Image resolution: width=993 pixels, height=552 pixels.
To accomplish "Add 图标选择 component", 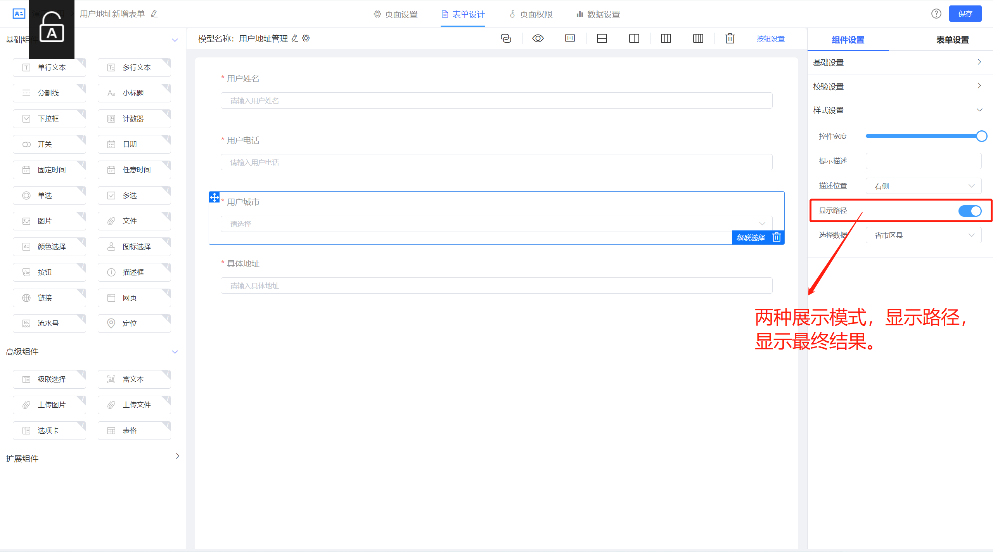I will tap(134, 247).
